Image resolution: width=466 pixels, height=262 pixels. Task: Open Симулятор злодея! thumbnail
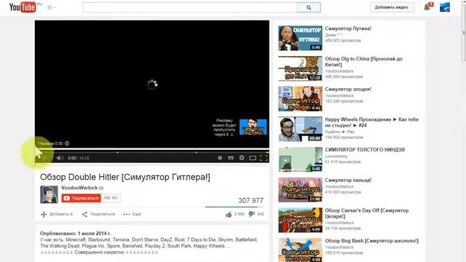pos(300,99)
